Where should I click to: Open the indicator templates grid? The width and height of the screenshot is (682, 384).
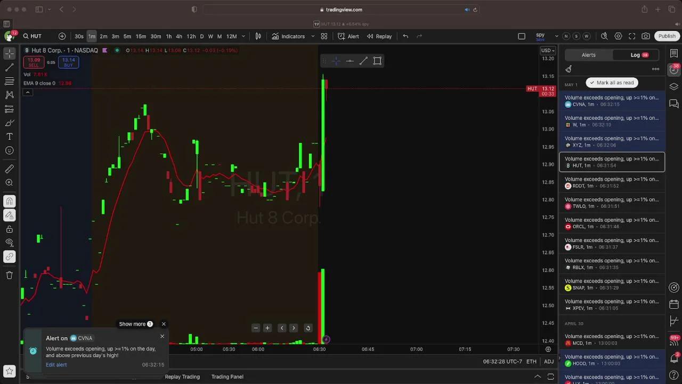pos(324,36)
